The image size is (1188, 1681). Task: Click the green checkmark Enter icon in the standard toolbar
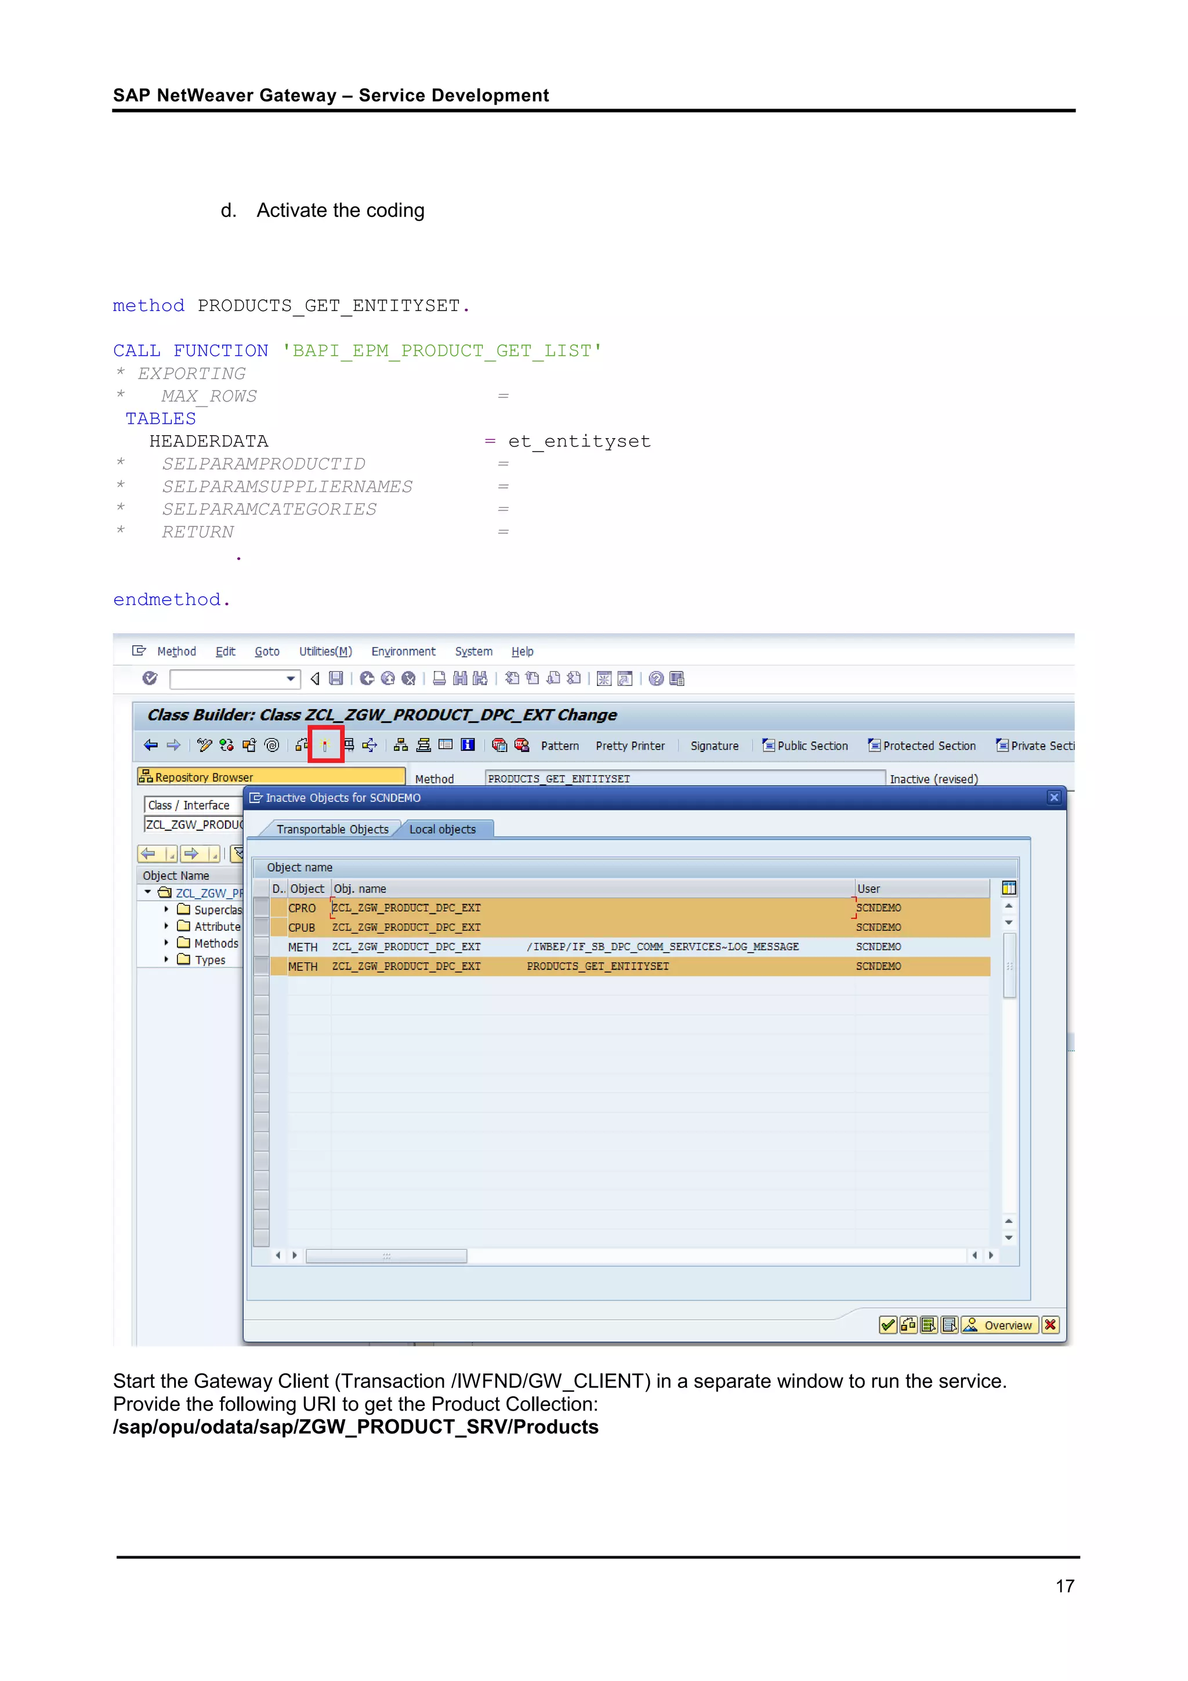(x=150, y=679)
